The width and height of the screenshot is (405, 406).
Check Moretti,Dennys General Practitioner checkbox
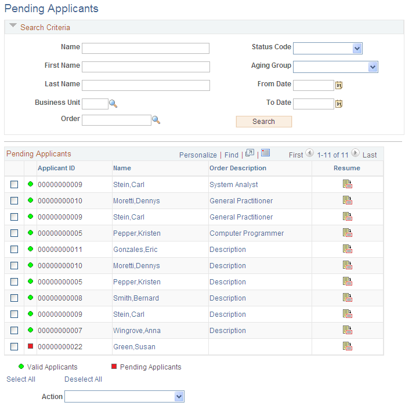(x=14, y=200)
